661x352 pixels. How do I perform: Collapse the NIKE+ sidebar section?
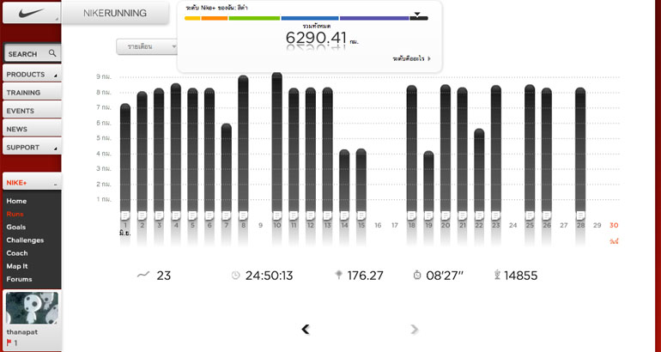pyautogui.click(x=55, y=184)
